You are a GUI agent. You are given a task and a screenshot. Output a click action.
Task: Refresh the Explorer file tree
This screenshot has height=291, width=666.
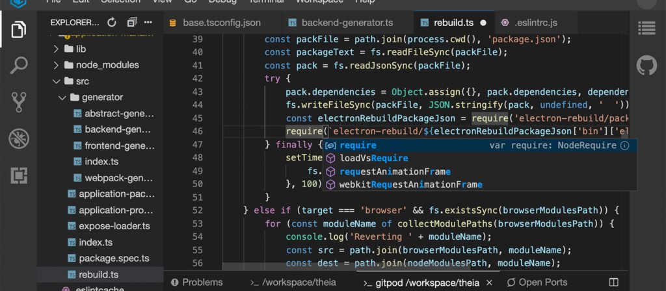coord(112,22)
